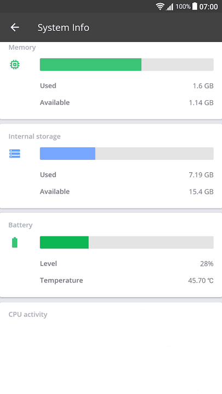Tap the battery Level 28% value

pyautogui.click(x=207, y=264)
